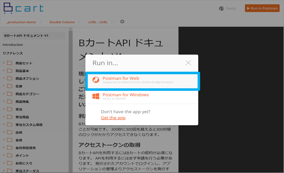Click the 在庫 folder icon

[10, 86]
